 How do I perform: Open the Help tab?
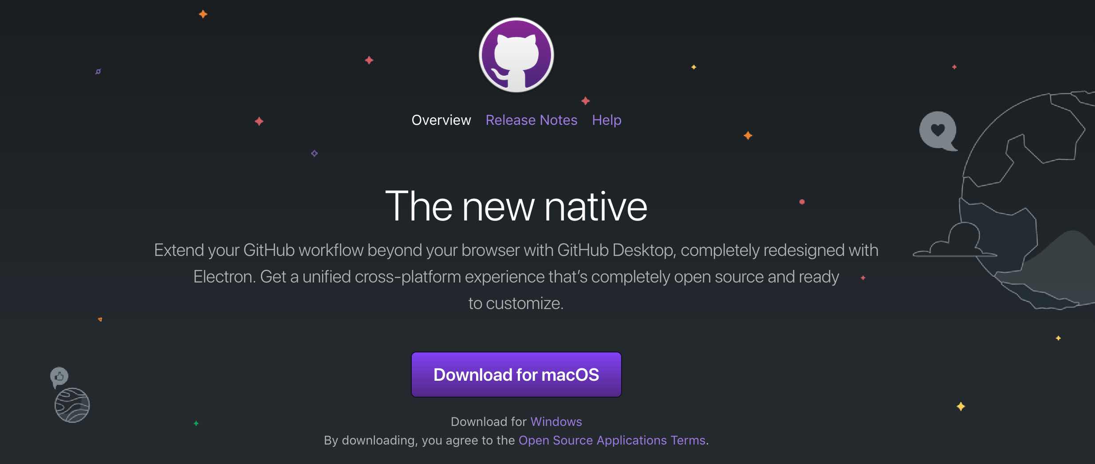coord(607,120)
